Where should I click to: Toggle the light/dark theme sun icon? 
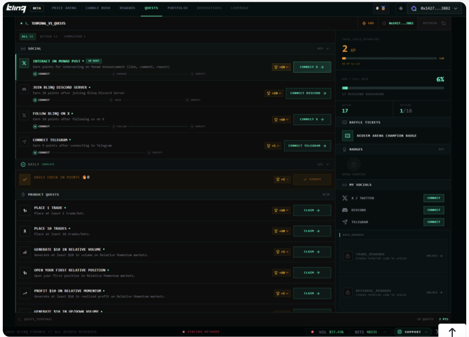pos(401,9)
